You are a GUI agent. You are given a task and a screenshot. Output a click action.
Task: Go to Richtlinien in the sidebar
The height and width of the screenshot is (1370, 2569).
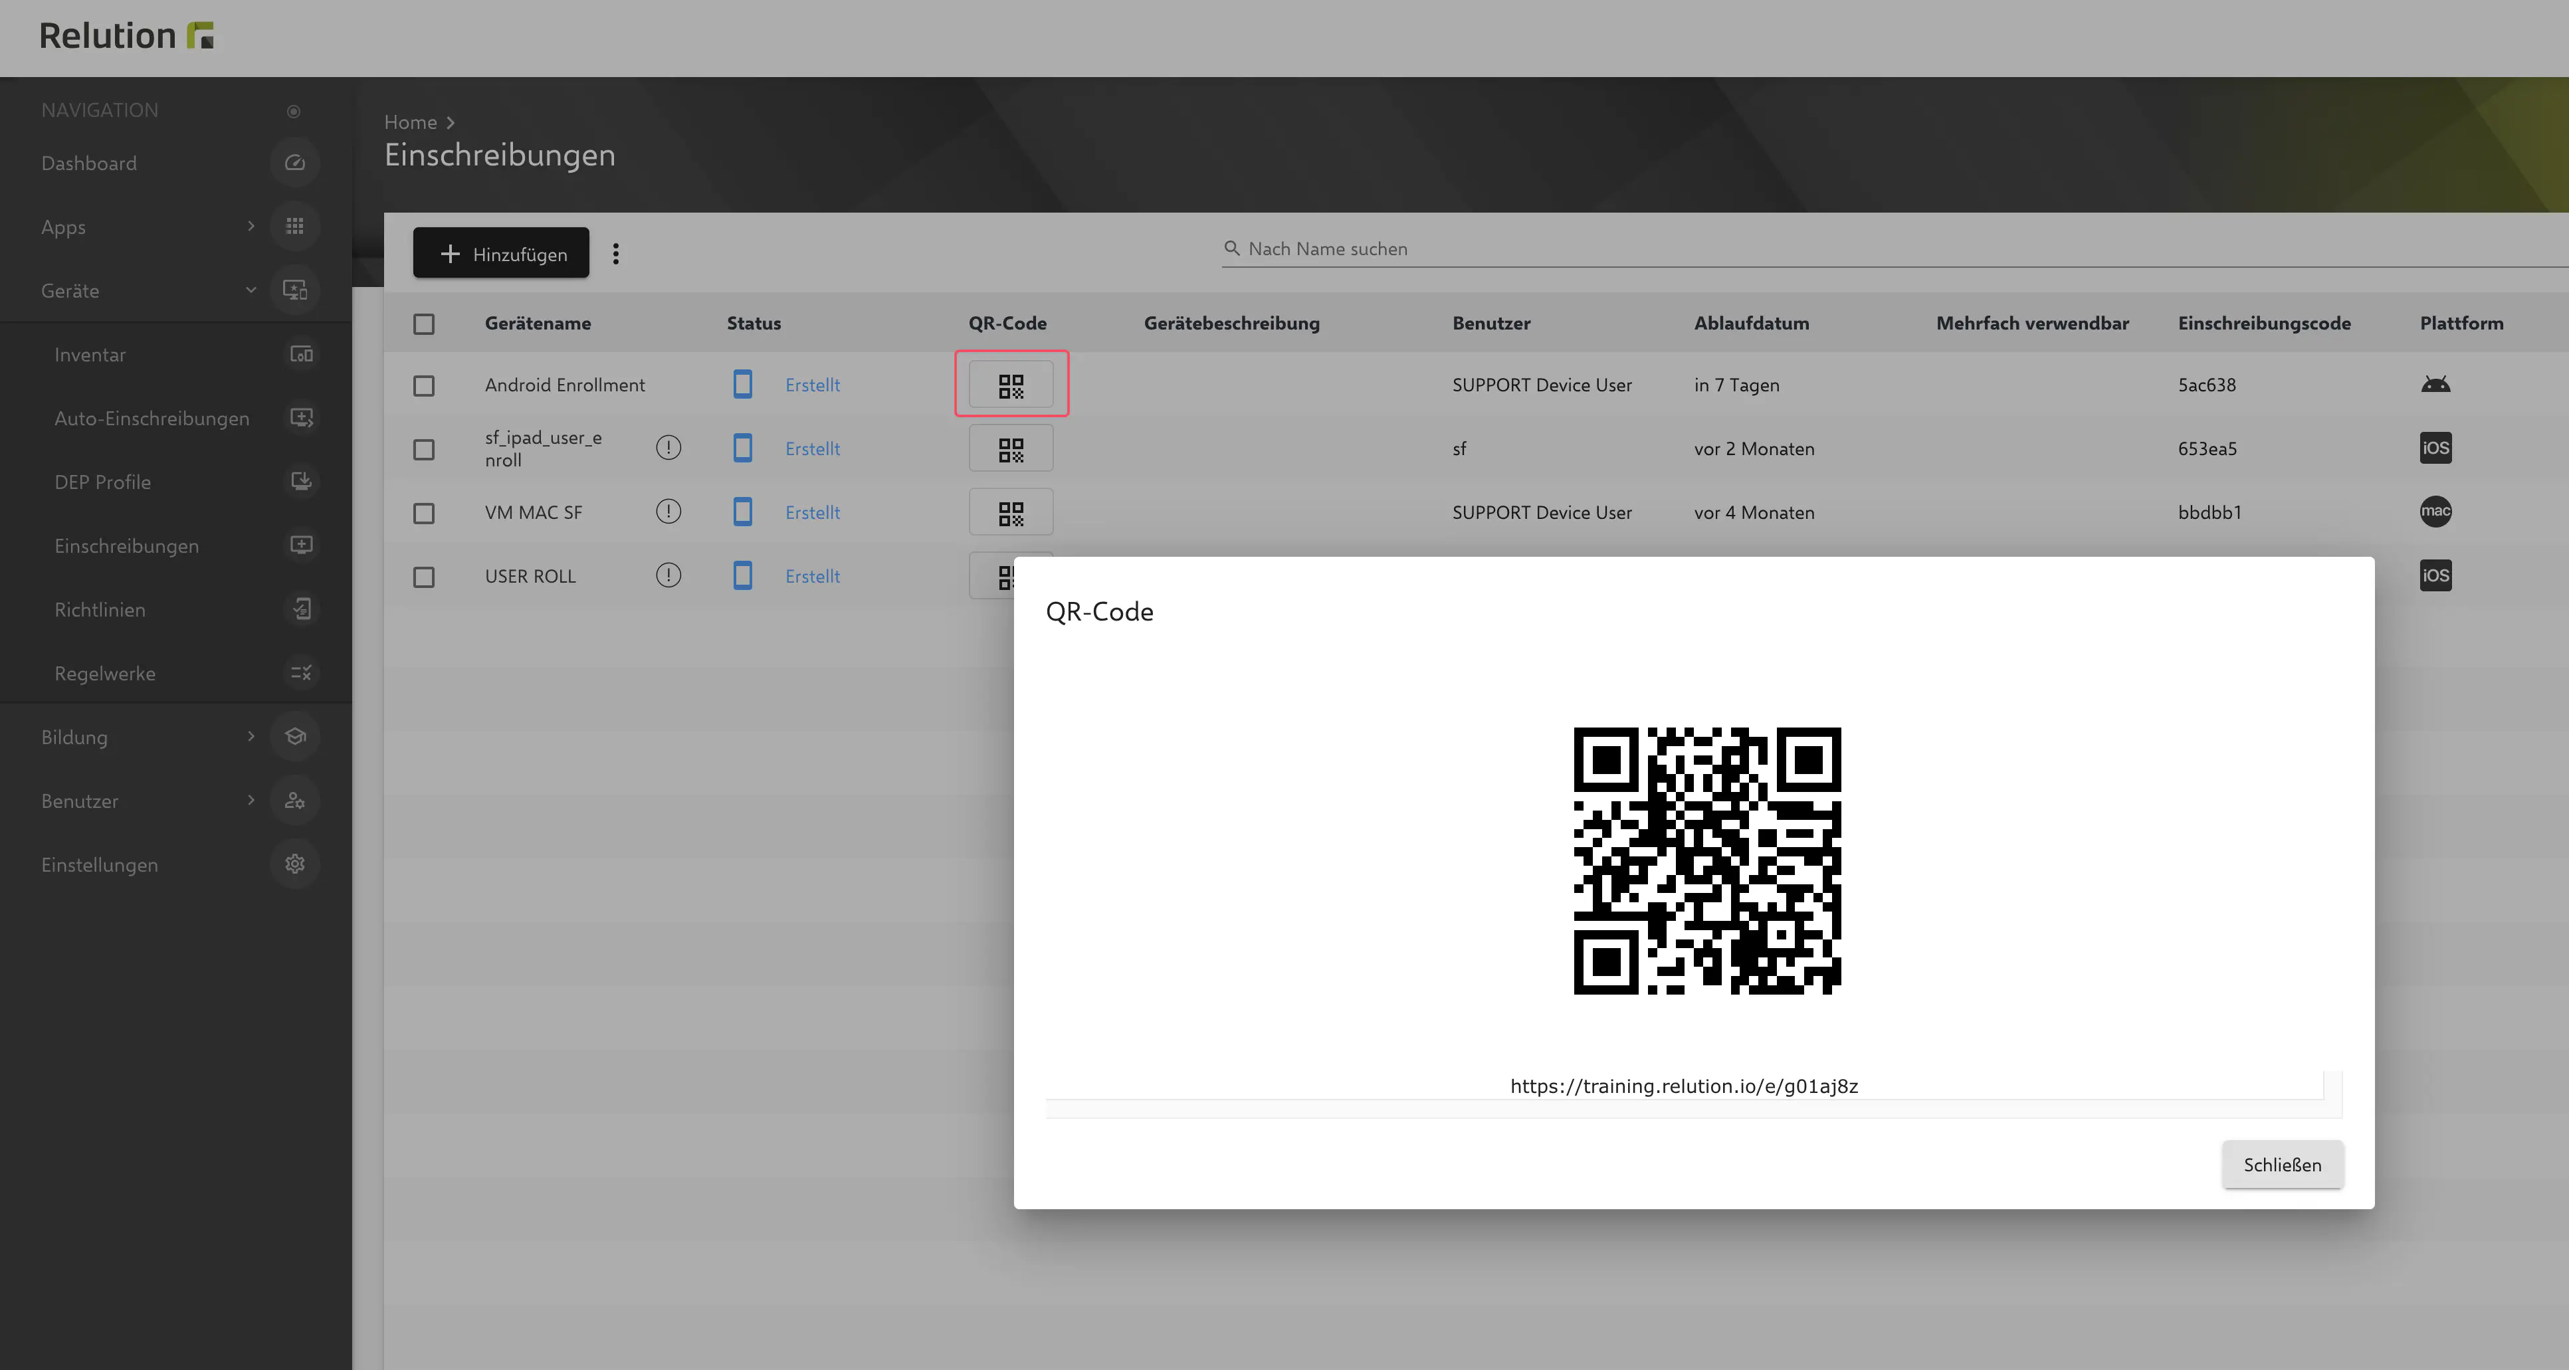click(x=100, y=609)
